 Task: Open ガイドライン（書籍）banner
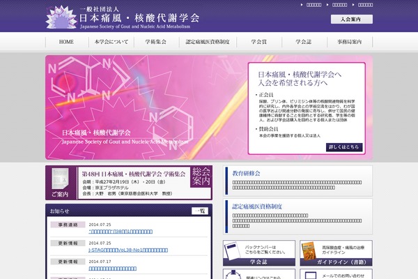336,253
